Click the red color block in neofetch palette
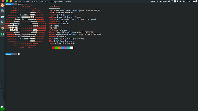This screenshot has width=198, height=111. coord(53,47)
